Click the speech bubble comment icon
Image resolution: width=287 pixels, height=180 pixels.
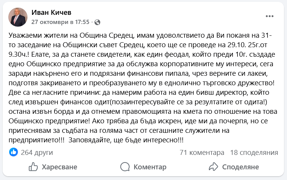(125, 167)
